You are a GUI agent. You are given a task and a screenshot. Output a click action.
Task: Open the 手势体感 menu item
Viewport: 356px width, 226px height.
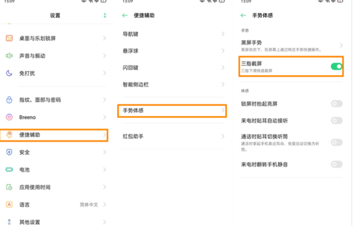[172, 111]
